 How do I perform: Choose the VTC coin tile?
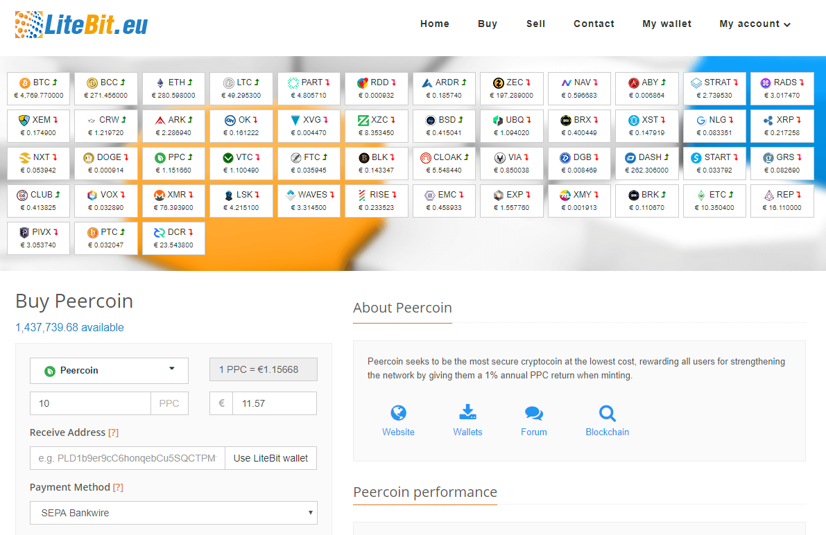point(241,164)
